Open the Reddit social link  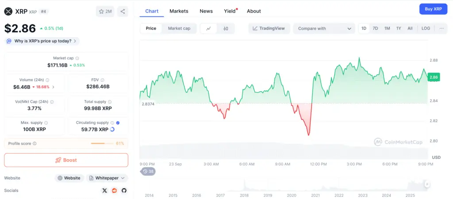(x=115, y=191)
